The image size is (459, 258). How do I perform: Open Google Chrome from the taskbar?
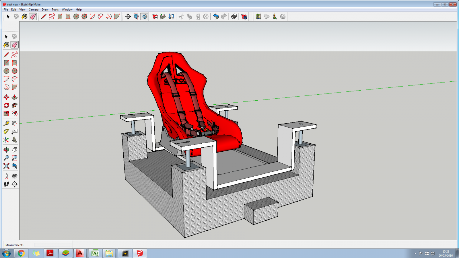point(21,253)
